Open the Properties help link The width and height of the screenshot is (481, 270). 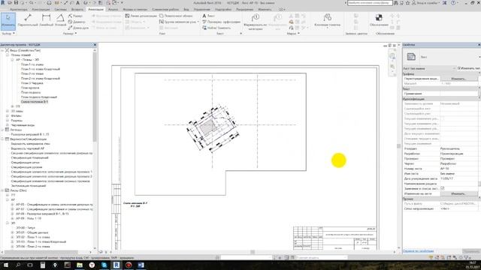coord(418,251)
